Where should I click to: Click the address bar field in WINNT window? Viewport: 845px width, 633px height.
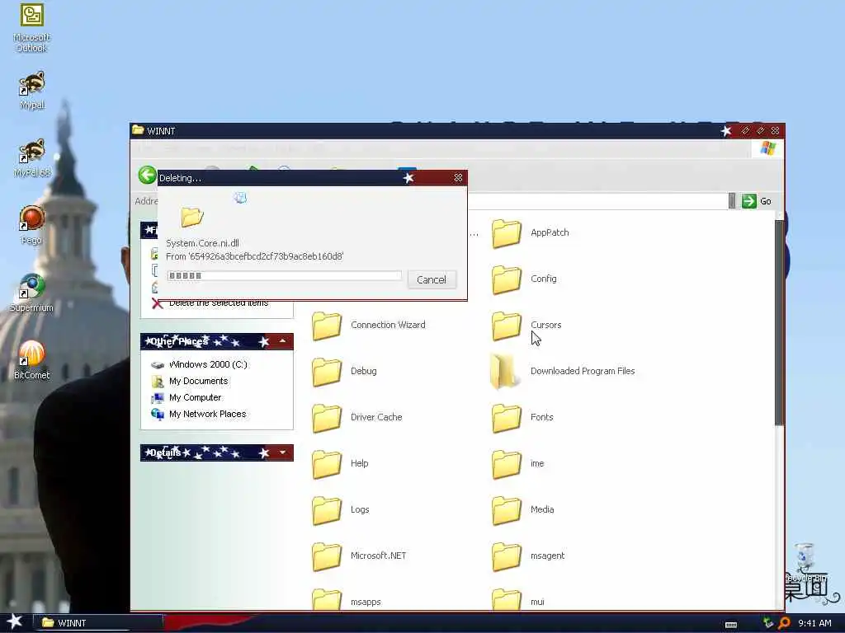point(597,201)
